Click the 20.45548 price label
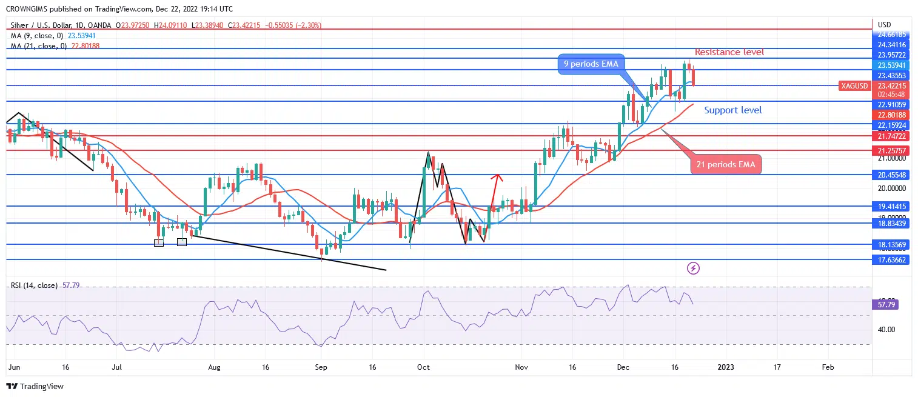The height and width of the screenshot is (397, 918). pyautogui.click(x=890, y=175)
